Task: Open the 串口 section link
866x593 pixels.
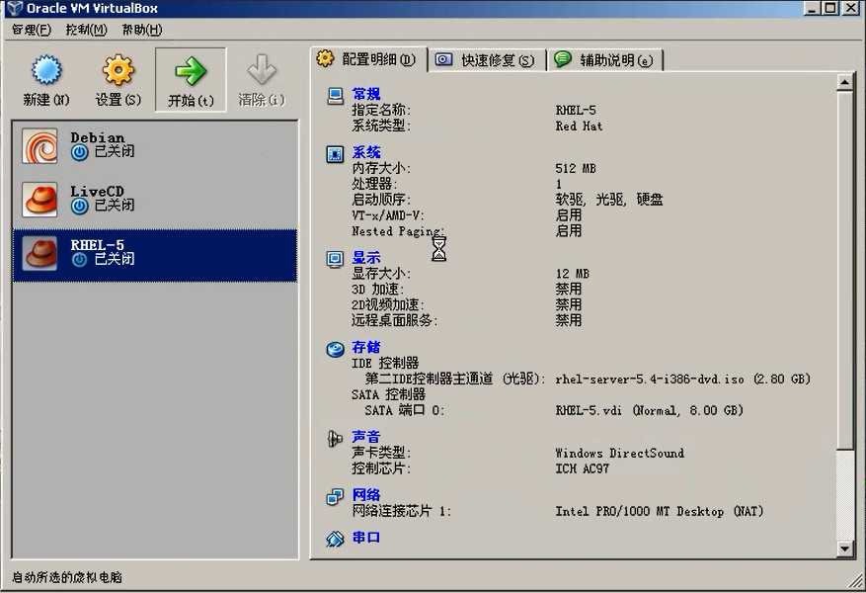Action: pyautogui.click(x=366, y=538)
